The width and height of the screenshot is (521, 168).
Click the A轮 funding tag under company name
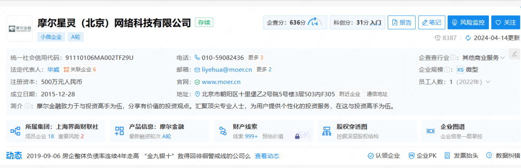click(x=76, y=37)
